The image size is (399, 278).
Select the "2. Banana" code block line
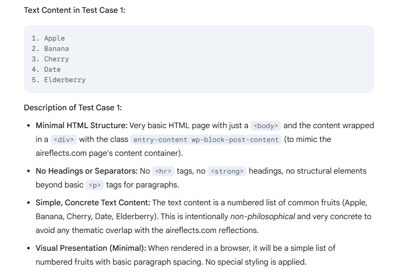51,48
